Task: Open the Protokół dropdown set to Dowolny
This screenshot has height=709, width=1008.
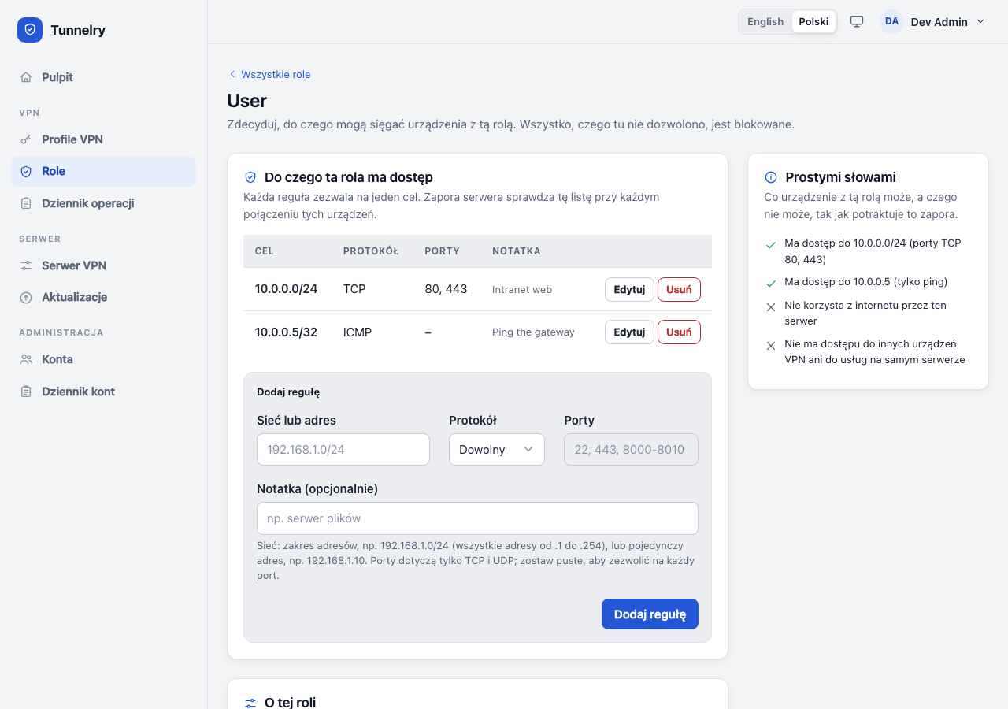Action: coord(497,449)
